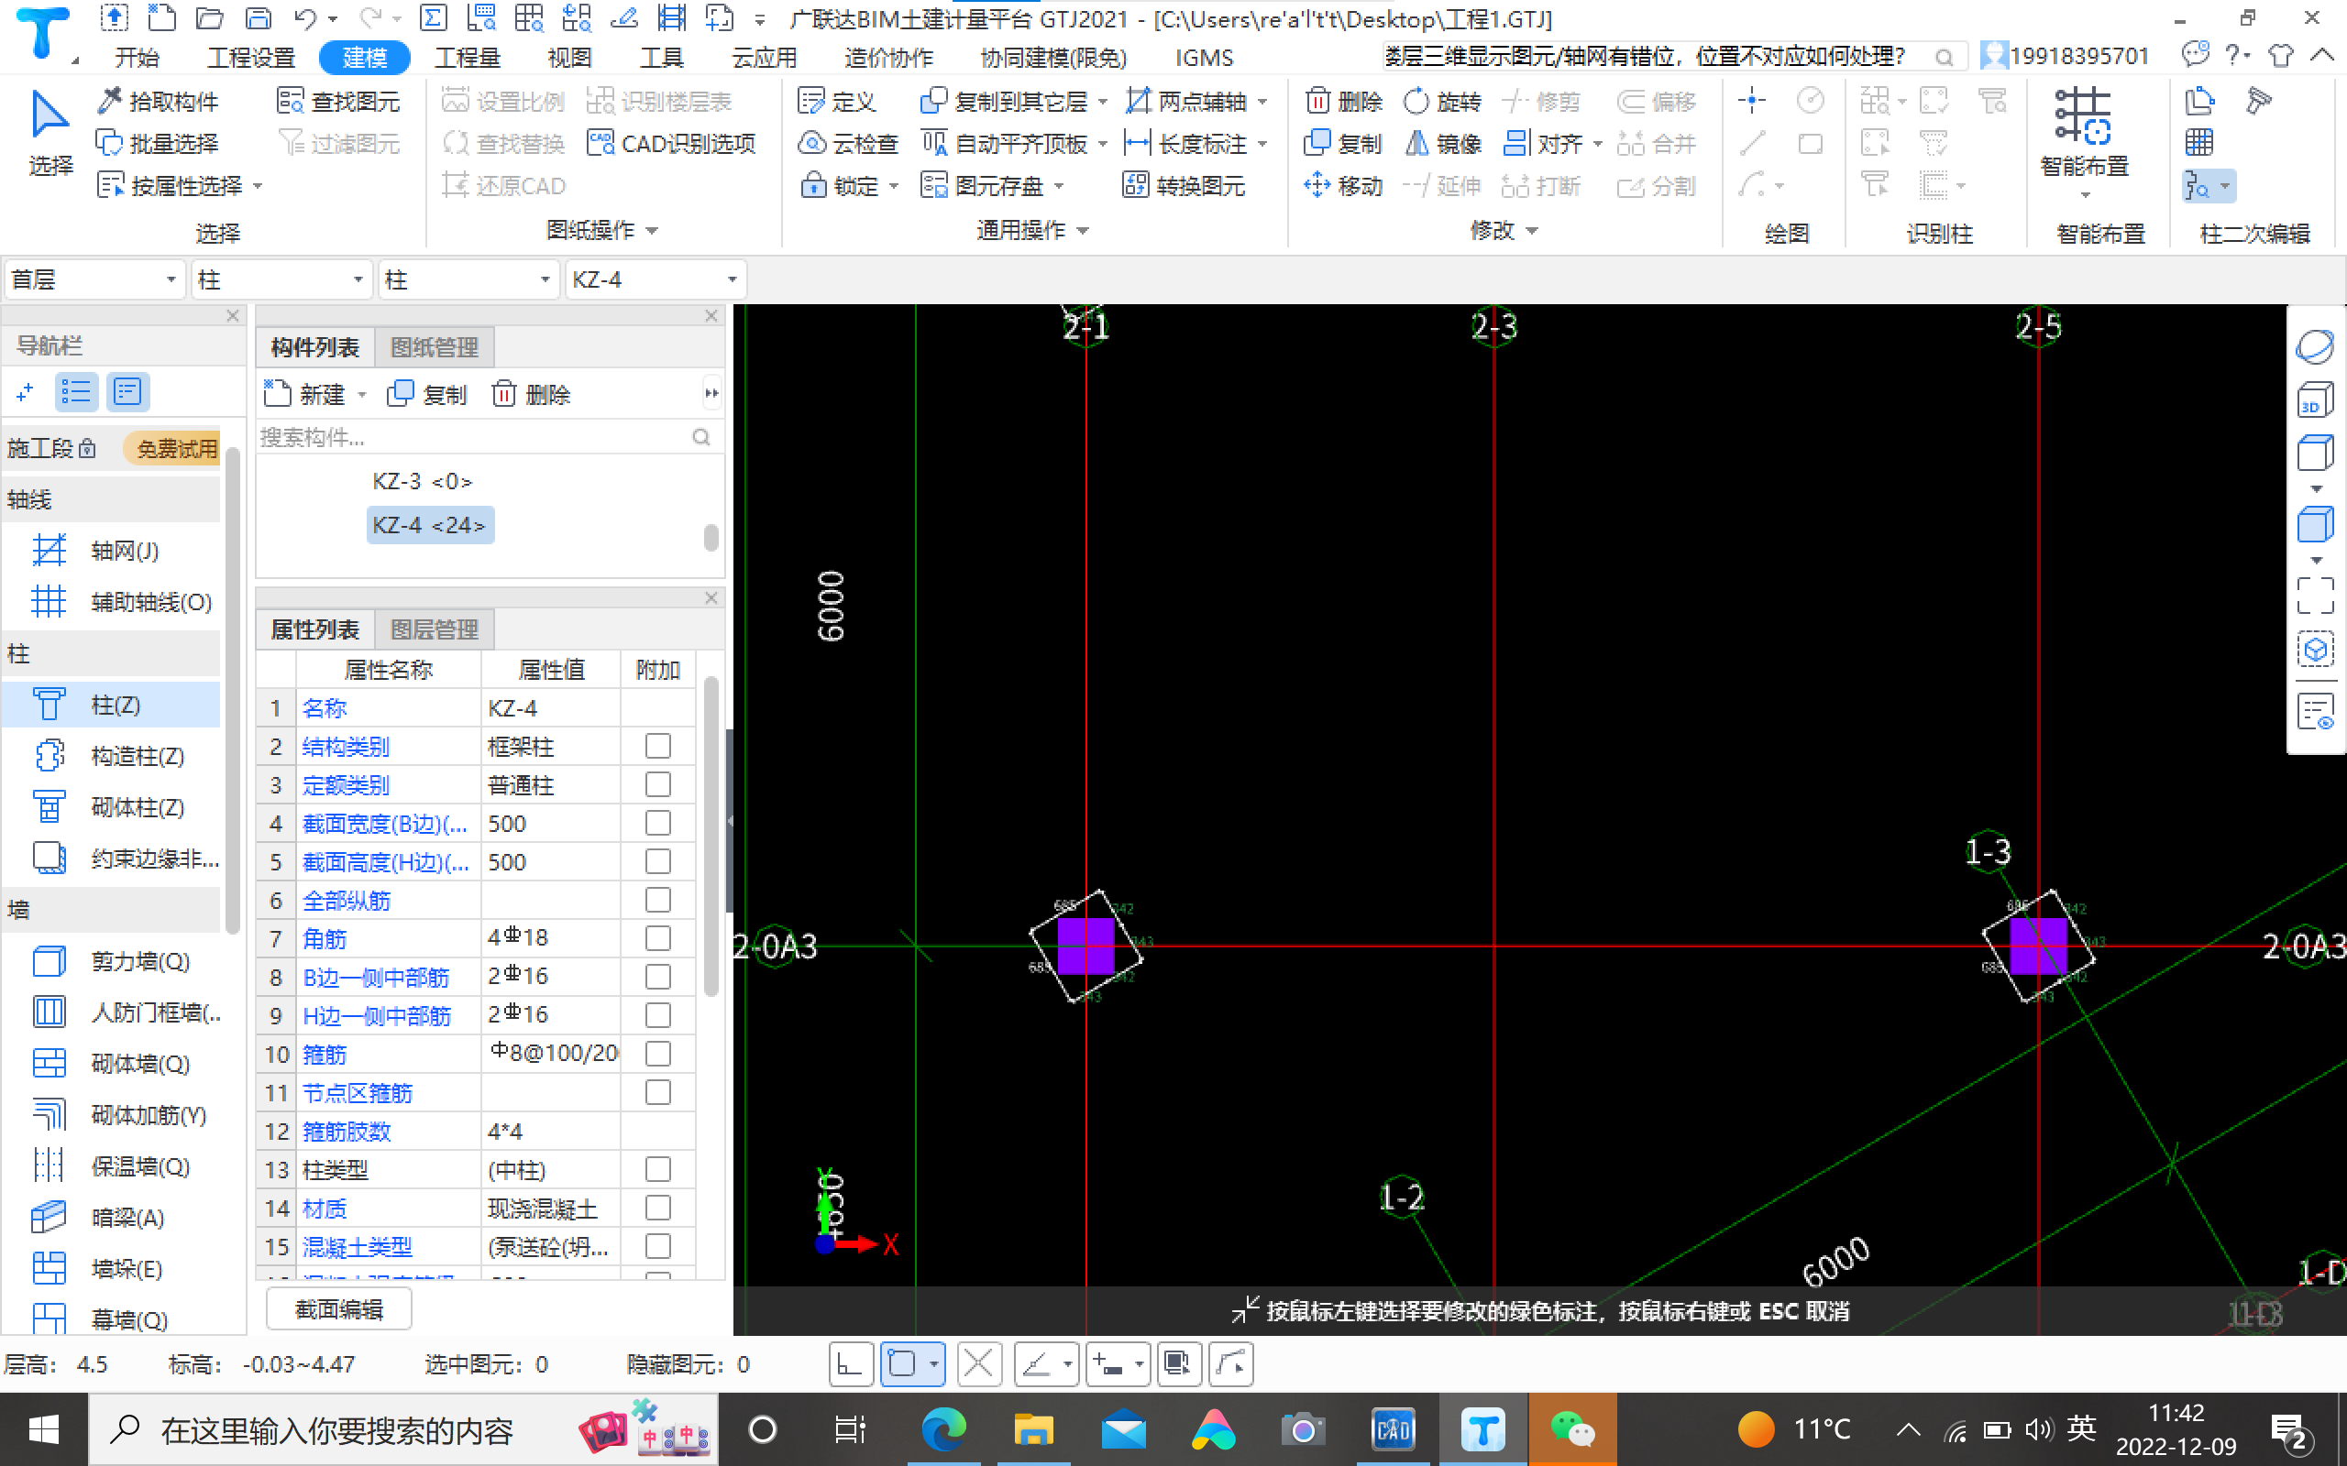Image resolution: width=2347 pixels, height=1466 pixels.
Task: Open the 视图 ribbon tab
Action: pos(569,57)
